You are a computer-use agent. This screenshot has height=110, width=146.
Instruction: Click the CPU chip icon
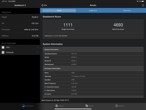(x=3, y=47)
